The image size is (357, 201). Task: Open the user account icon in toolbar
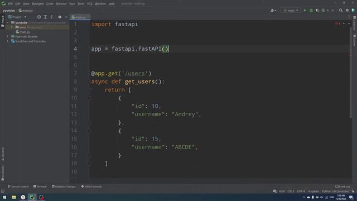pos(273,11)
